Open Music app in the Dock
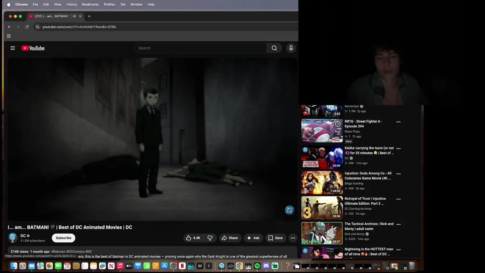 120,266
